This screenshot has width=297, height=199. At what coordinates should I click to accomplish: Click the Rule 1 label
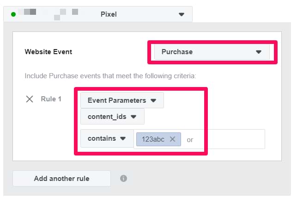click(51, 99)
